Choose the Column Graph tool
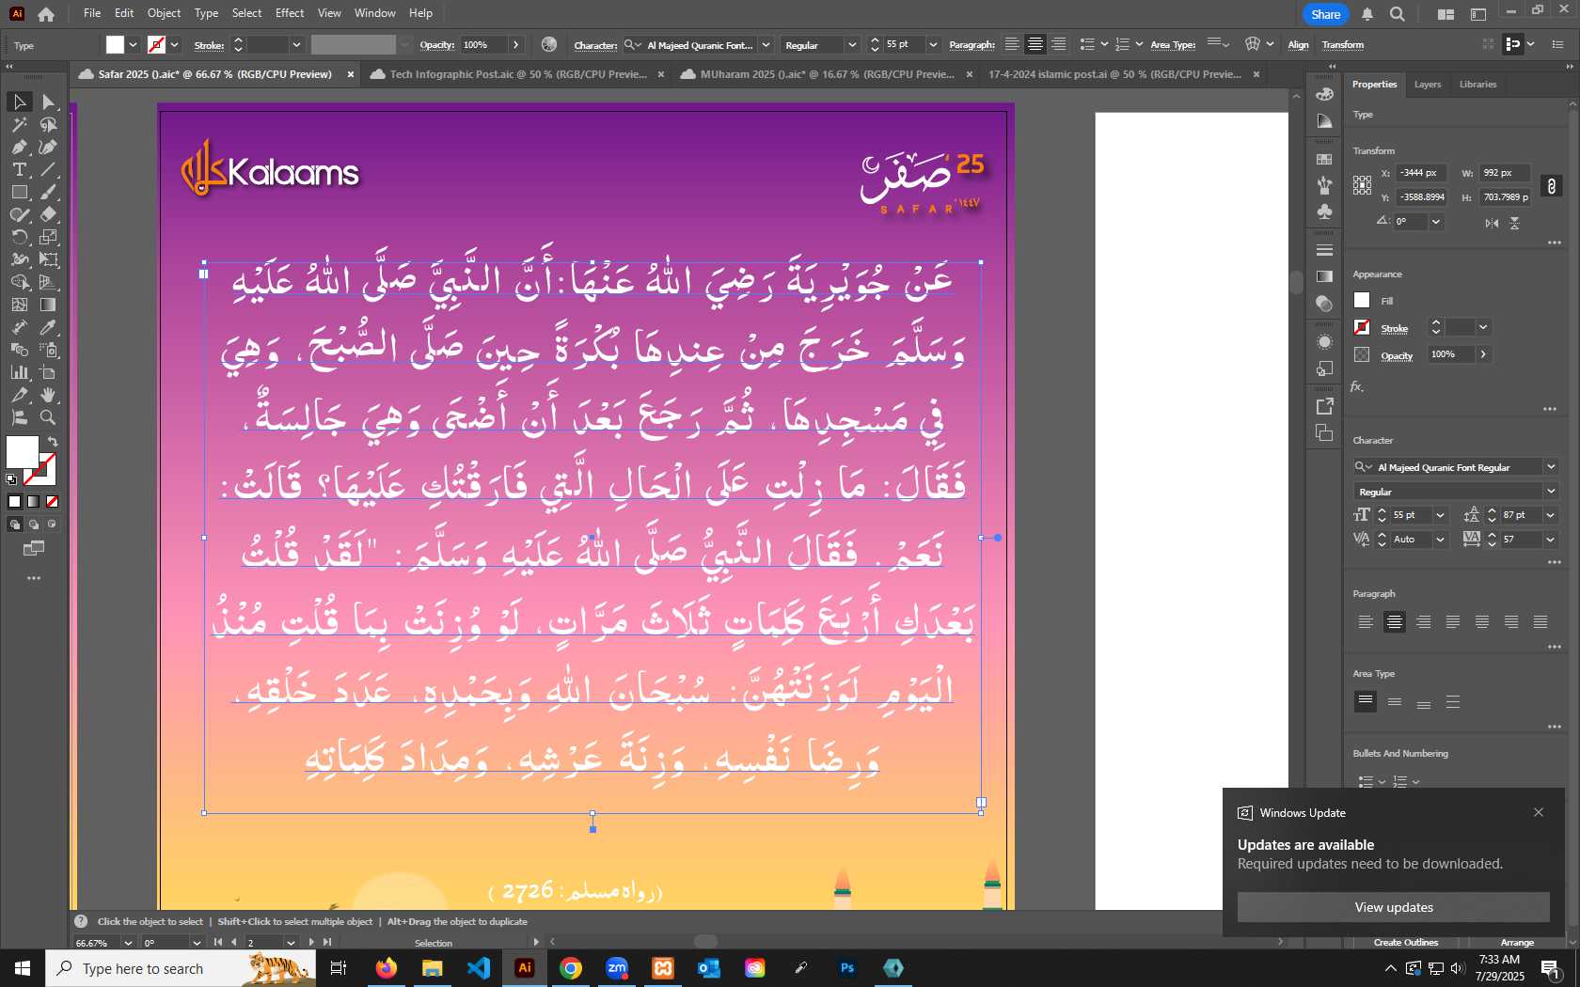 pyautogui.click(x=19, y=372)
